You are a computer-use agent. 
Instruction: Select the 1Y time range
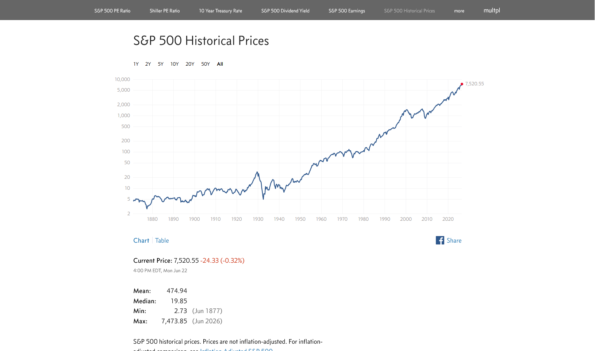point(136,64)
